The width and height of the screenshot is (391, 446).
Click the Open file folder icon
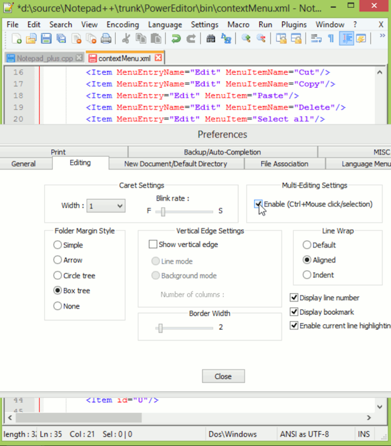point(31,38)
